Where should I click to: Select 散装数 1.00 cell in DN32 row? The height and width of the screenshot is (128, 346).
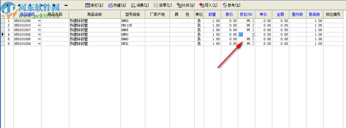click(315, 44)
